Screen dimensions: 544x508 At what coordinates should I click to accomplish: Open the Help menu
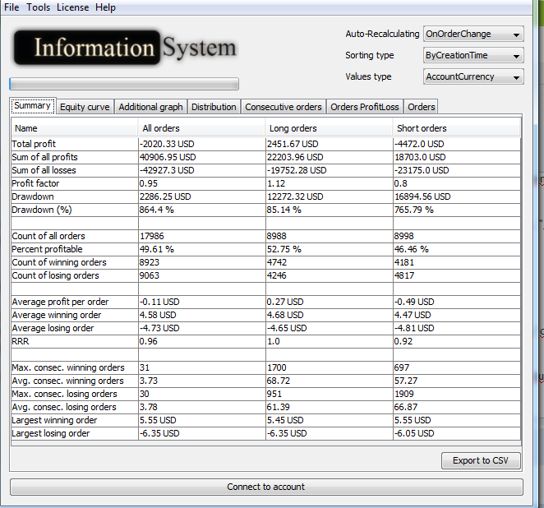pos(105,7)
